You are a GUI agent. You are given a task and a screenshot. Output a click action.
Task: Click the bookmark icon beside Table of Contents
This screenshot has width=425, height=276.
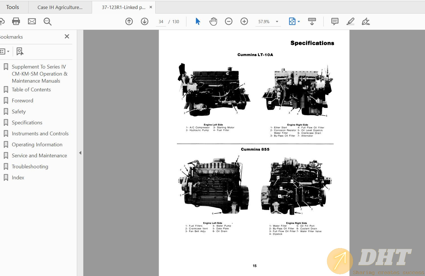tap(6, 90)
